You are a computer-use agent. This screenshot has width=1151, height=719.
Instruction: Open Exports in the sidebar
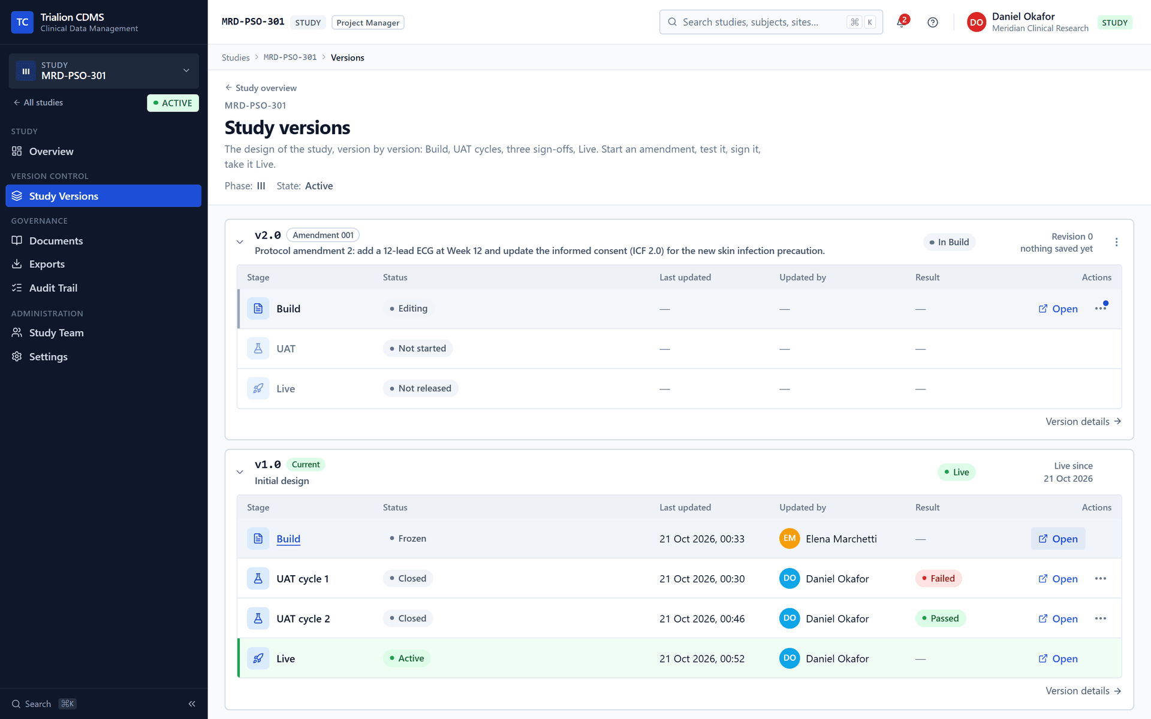click(103, 264)
